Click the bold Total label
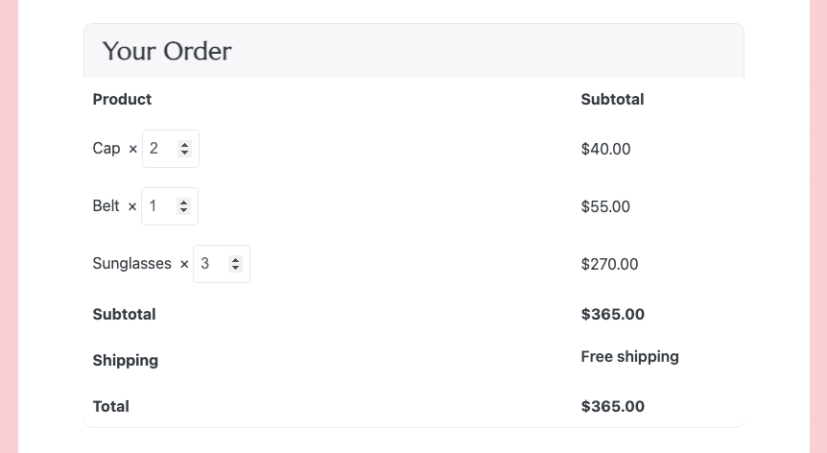Screen dimensions: 827x453 click(x=110, y=406)
